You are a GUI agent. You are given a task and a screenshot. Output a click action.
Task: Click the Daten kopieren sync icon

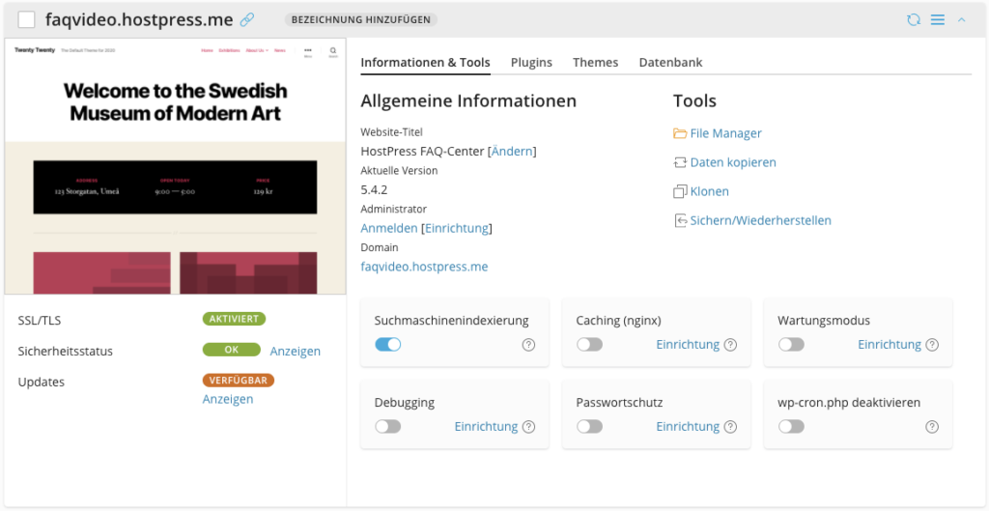pyautogui.click(x=680, y=162)
